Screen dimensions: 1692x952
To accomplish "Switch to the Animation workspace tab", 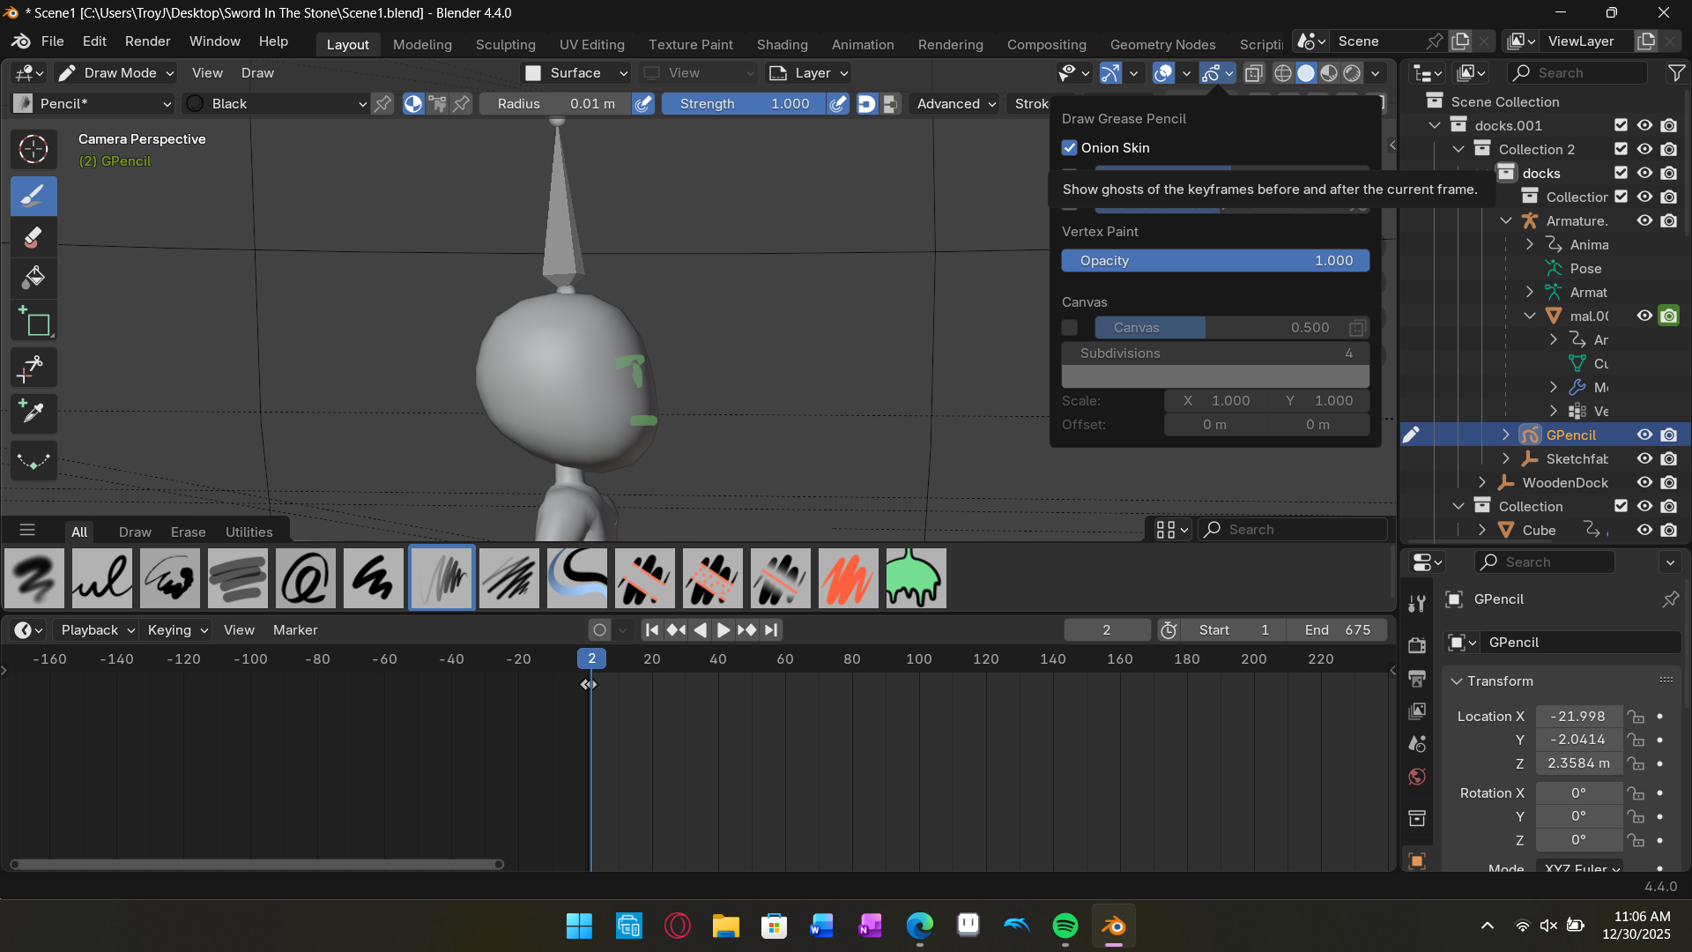I will pos(863,45).
